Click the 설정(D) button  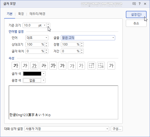136,14
